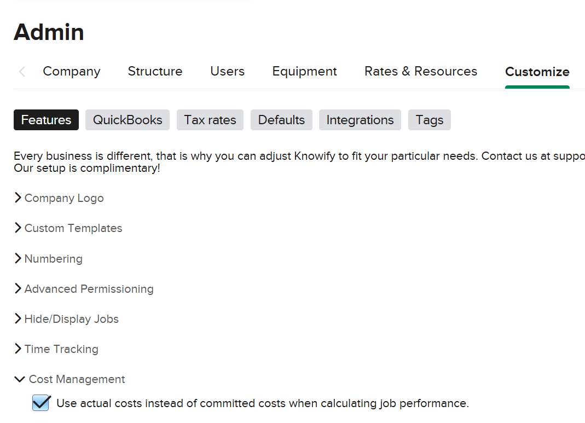
Task: Uncheck the use actual costs checkbox
Action: 41,403
